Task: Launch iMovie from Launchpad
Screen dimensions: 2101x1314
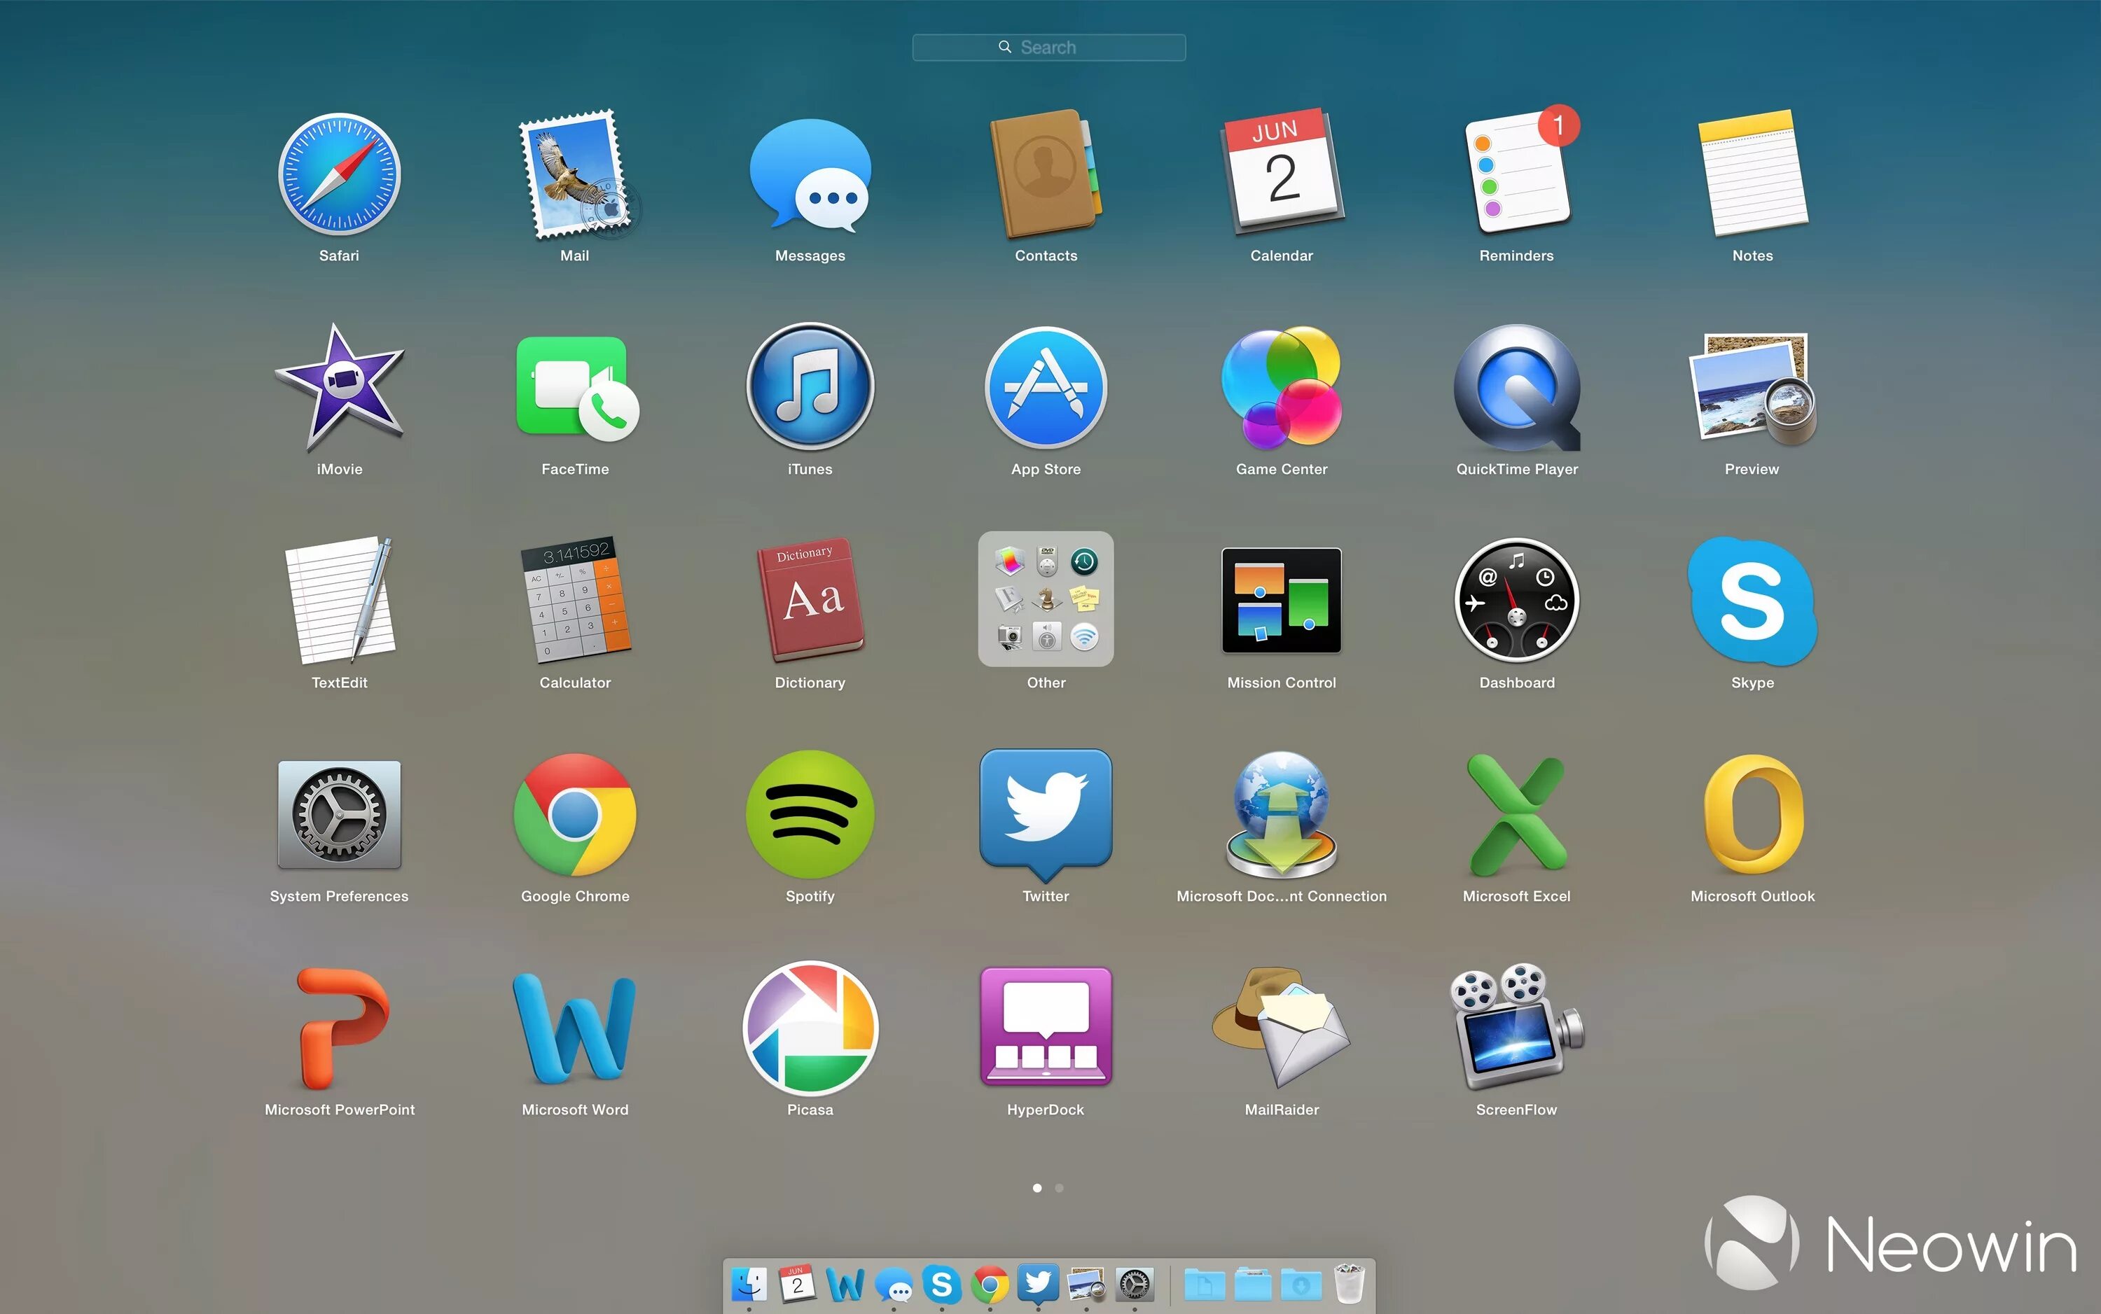Action: click(x=339, y=388)
